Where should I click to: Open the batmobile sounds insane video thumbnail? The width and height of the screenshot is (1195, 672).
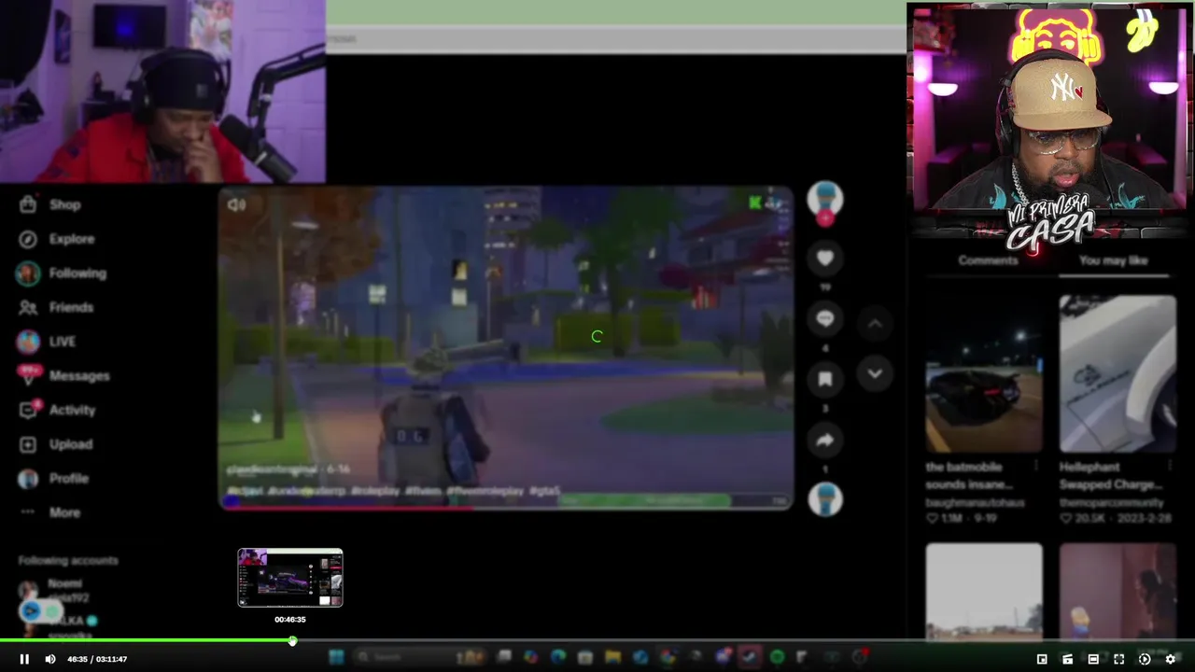pyautogui.click(x=984, y=374)
